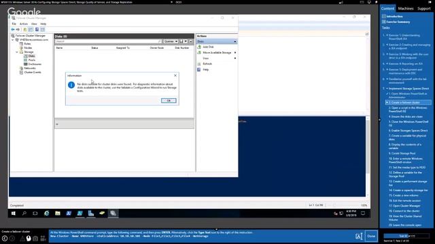Image resolution: width=435 pixels, height=244 pixels.
Task: Click the previous step back arrow icon
Action: pyautogui.click(x=5, y=238)
